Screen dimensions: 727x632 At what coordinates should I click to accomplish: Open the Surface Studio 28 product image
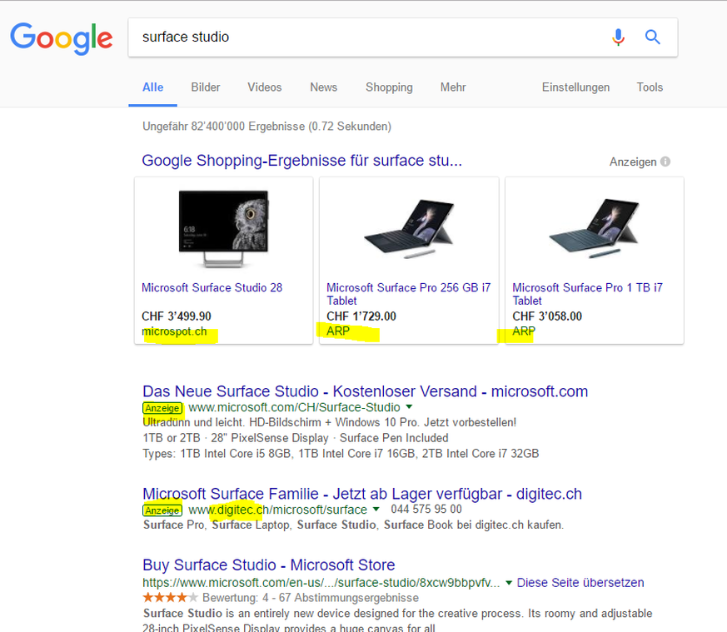click(x=223, y=229)
